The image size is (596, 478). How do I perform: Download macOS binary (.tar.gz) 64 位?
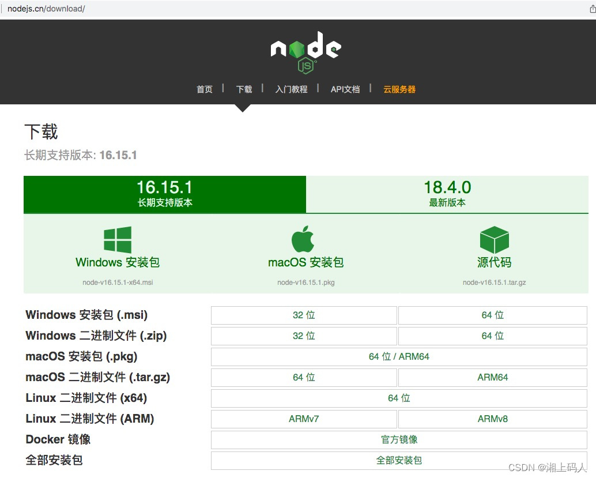point(304,378)
